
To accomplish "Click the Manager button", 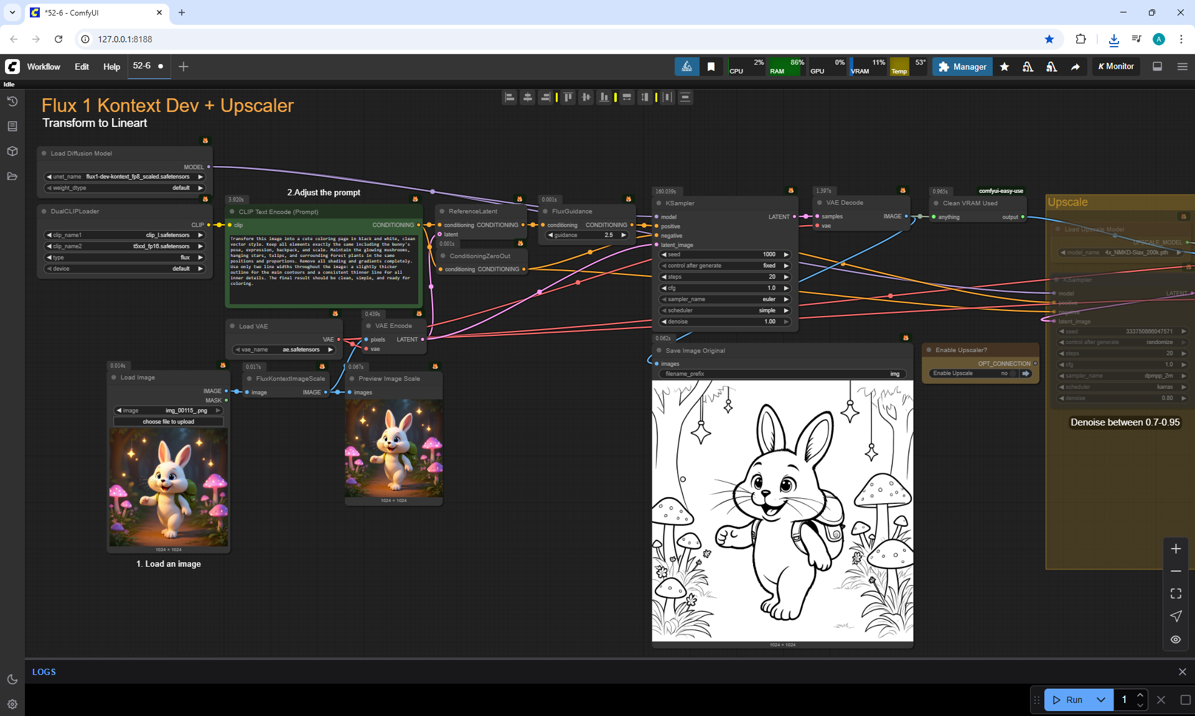I will [x=962, y=67].
